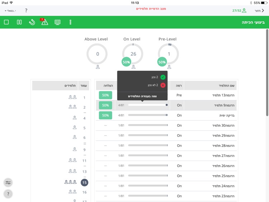Screen dimensions: 269x202
Task: Click student icon on page 6 row
Action: tap(75, 137)
